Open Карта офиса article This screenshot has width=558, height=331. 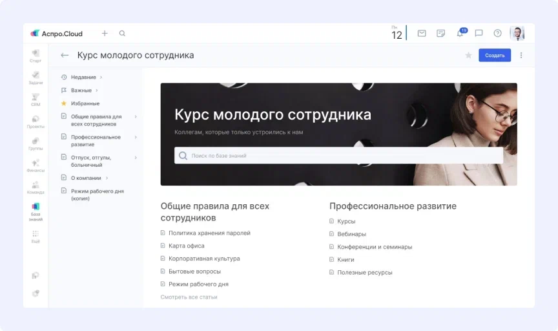(187, 246)
